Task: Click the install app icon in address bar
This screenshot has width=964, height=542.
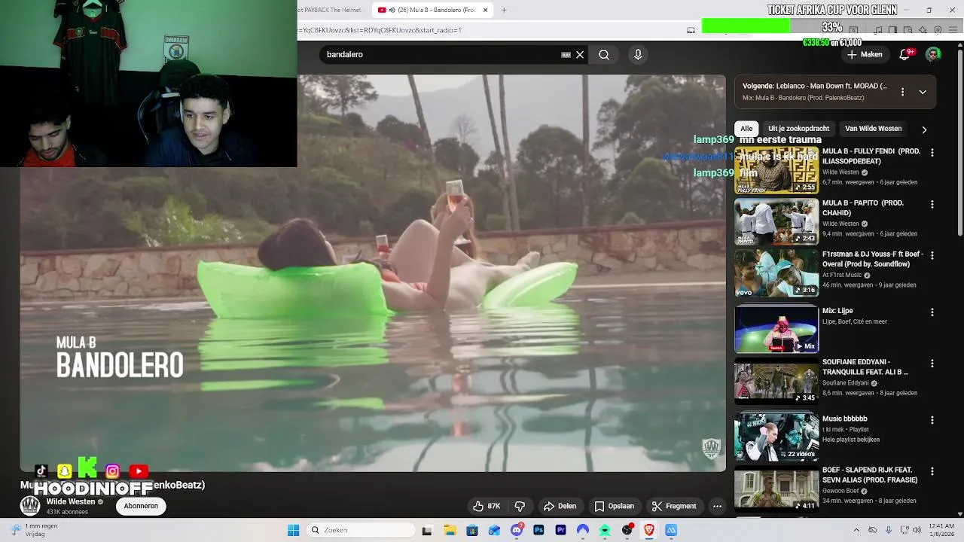Action: (x=691, y=30)
